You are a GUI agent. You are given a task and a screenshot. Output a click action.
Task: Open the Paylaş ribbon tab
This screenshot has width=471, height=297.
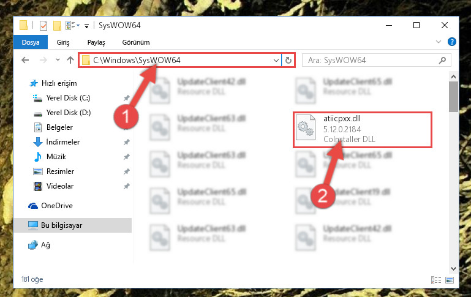point(96,42)
